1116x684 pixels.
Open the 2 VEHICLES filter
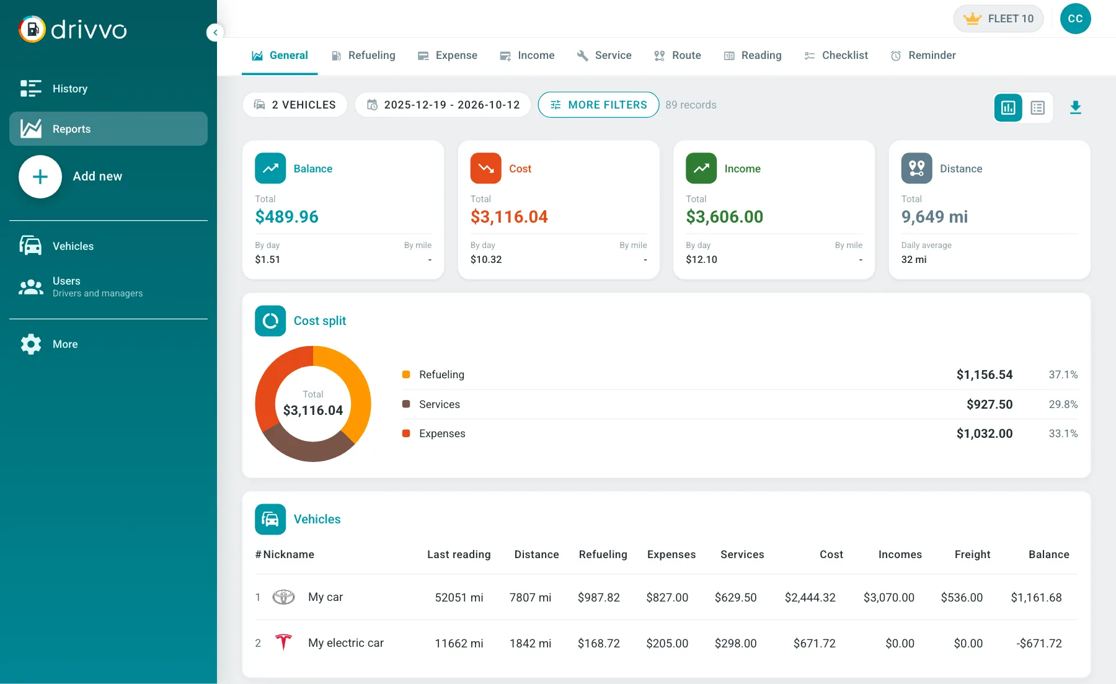pos(295,105)
